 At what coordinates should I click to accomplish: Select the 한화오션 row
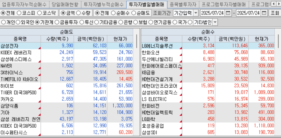point(208,52)
